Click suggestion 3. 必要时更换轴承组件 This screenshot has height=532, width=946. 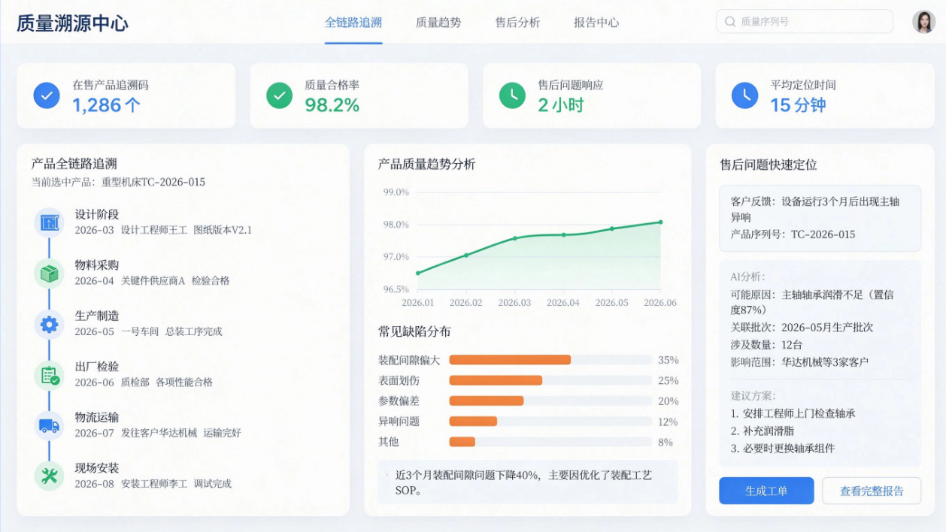coord(783,449)
